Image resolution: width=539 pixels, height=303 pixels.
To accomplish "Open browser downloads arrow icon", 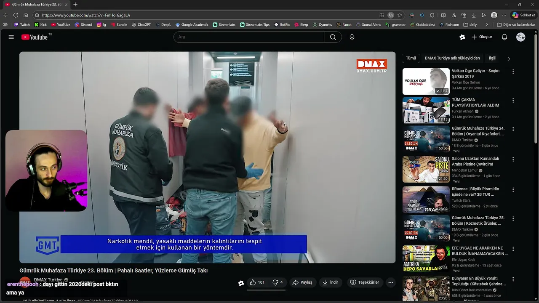I will pos(474,15).
